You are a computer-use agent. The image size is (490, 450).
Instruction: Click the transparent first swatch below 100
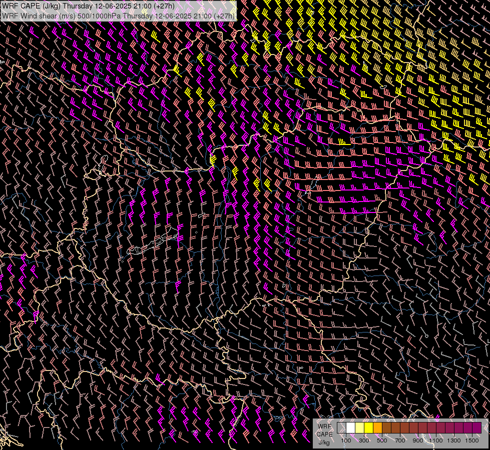[341, 428]
